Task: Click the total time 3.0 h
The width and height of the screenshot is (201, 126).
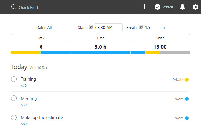Action: (x=100, y=47)
